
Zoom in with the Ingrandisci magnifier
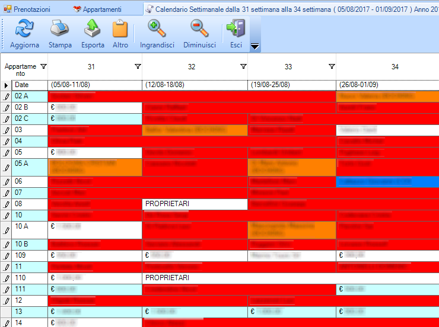(157, 28)
